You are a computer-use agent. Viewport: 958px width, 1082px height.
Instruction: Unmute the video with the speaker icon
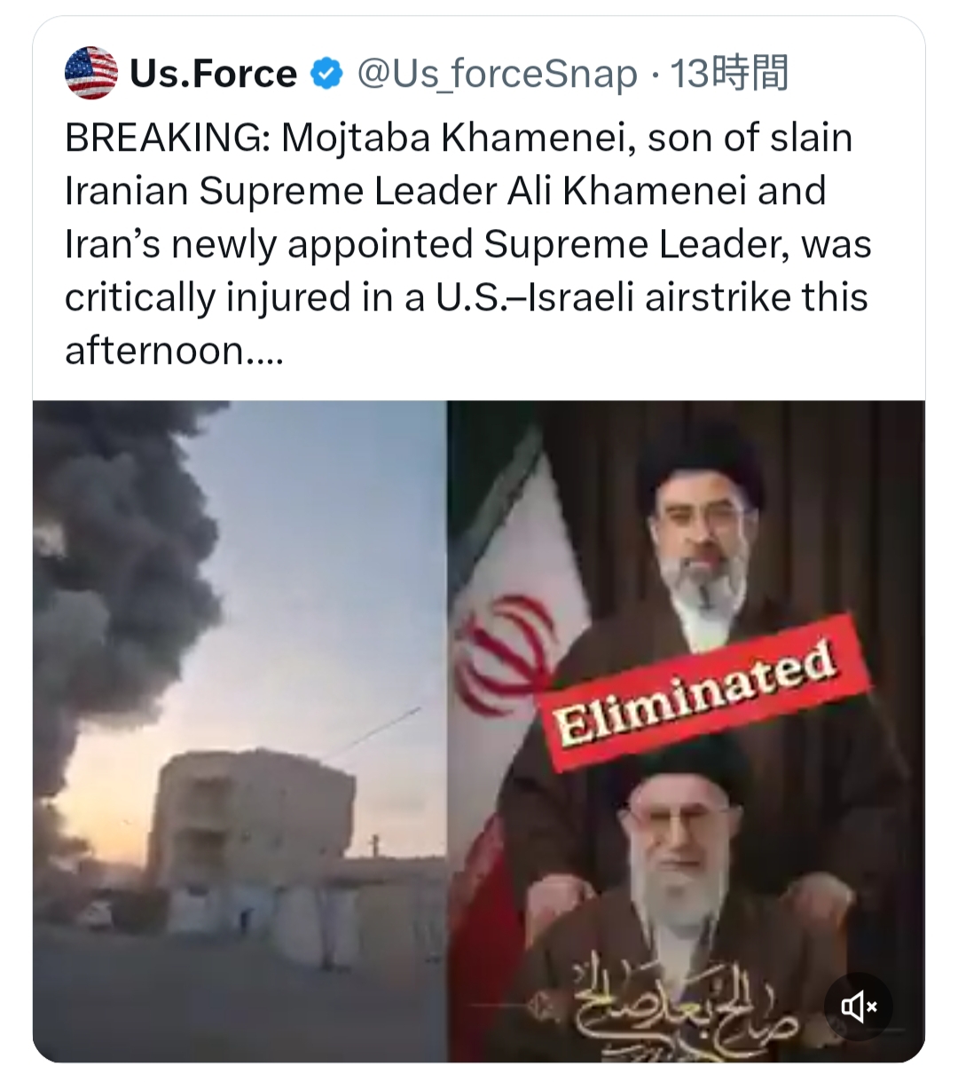click(859, 1007)
